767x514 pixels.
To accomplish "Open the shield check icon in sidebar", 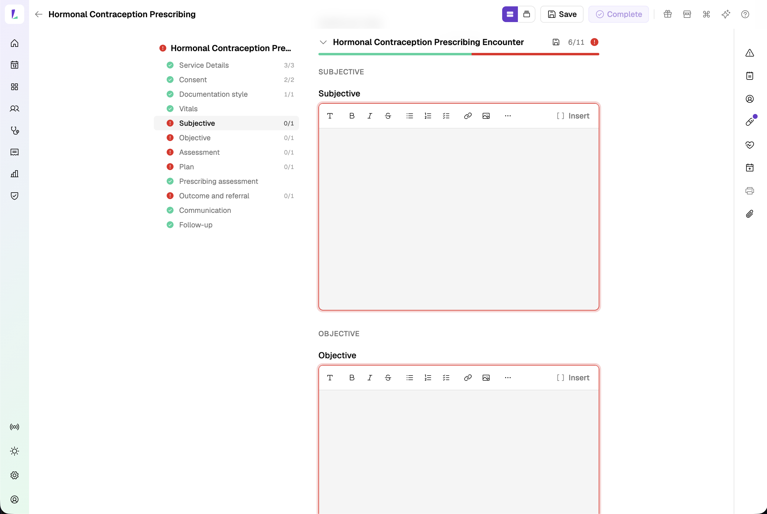I will coord(15,196).
